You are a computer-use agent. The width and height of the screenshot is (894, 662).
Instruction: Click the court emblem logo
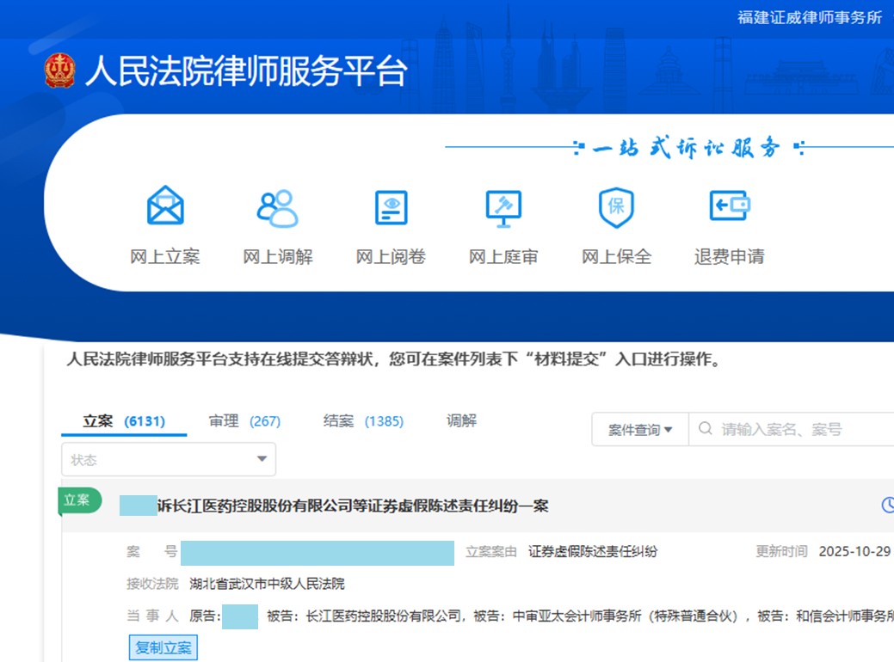60,70
